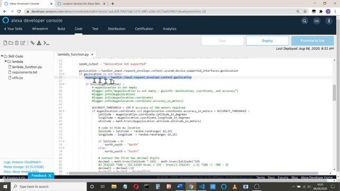Open the Cortana circle on the taskbar
340x191 pixels.
[92, 186]
